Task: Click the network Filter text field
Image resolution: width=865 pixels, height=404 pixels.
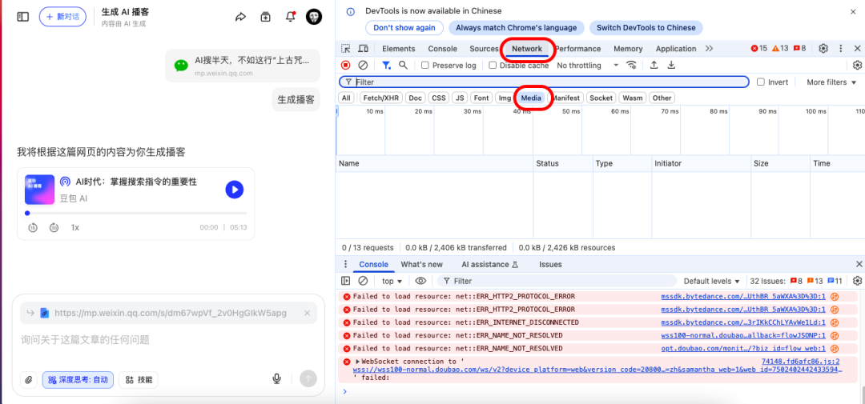Action: click(x=544, y=82)
